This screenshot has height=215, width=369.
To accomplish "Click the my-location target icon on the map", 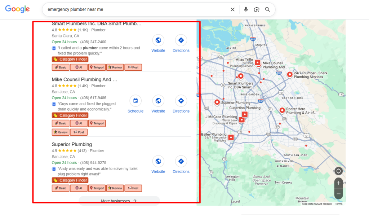I will tap(338, 171).
